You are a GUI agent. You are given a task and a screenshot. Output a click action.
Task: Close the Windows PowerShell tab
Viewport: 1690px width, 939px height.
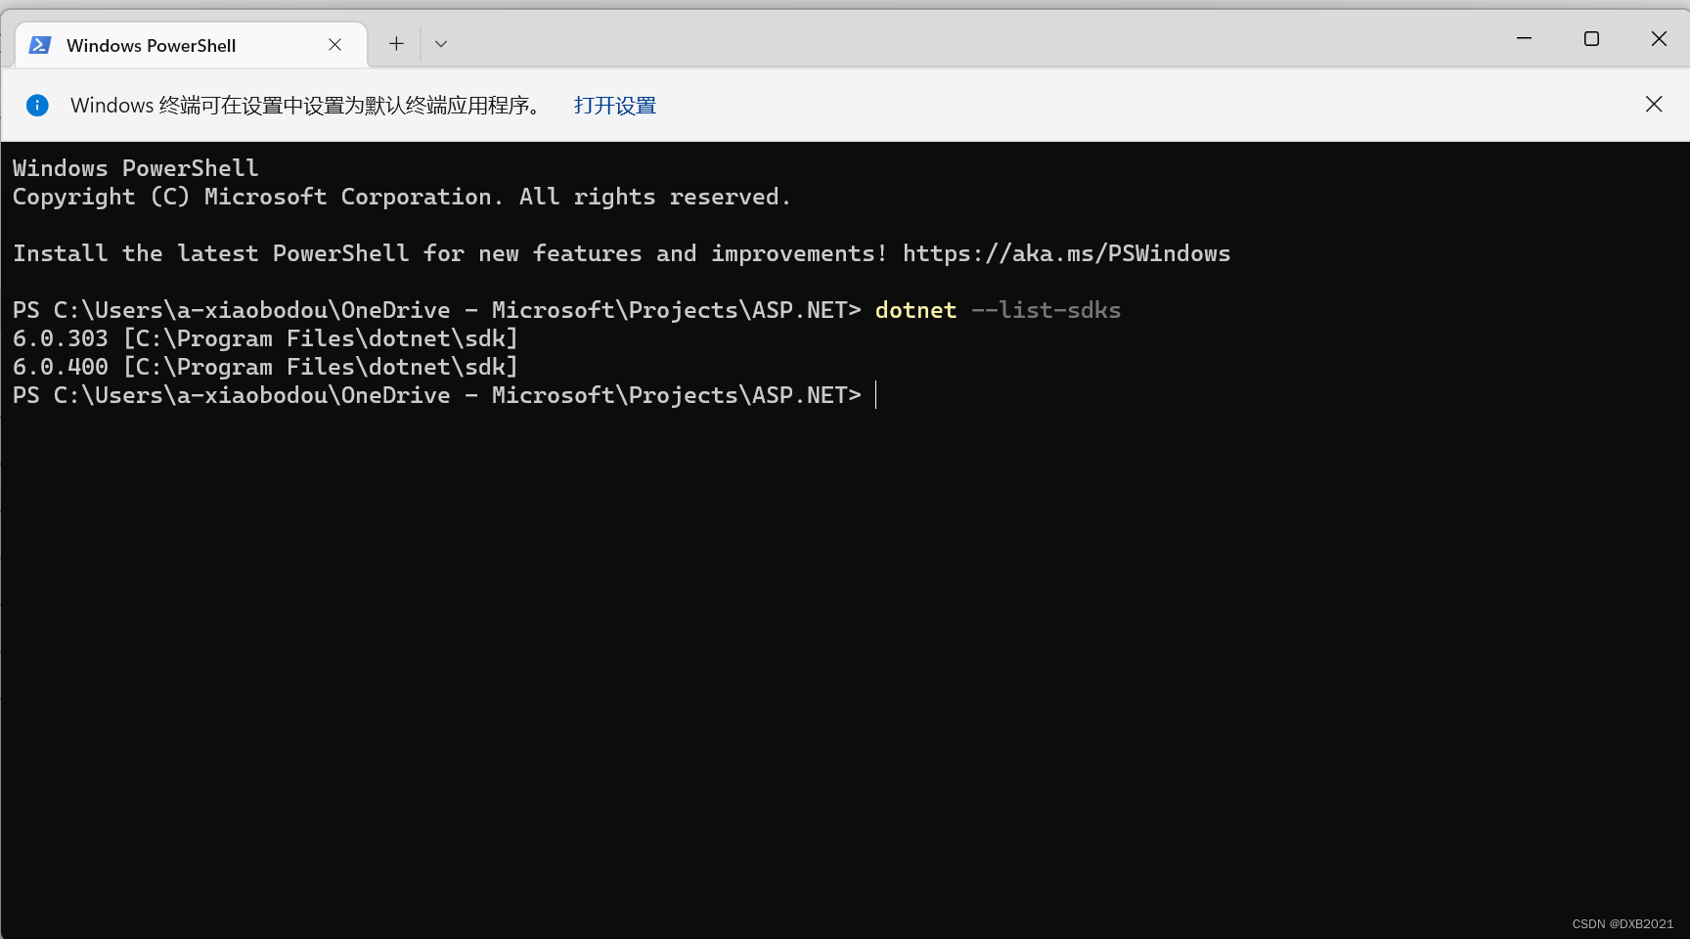point(334,45)
